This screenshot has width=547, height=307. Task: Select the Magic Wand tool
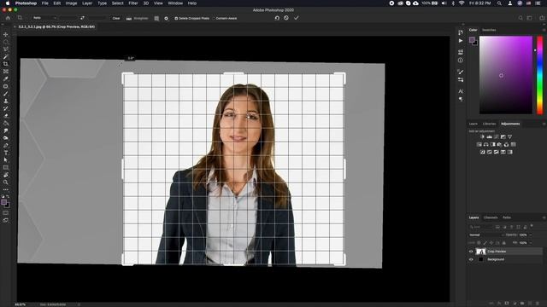[6, 57]
